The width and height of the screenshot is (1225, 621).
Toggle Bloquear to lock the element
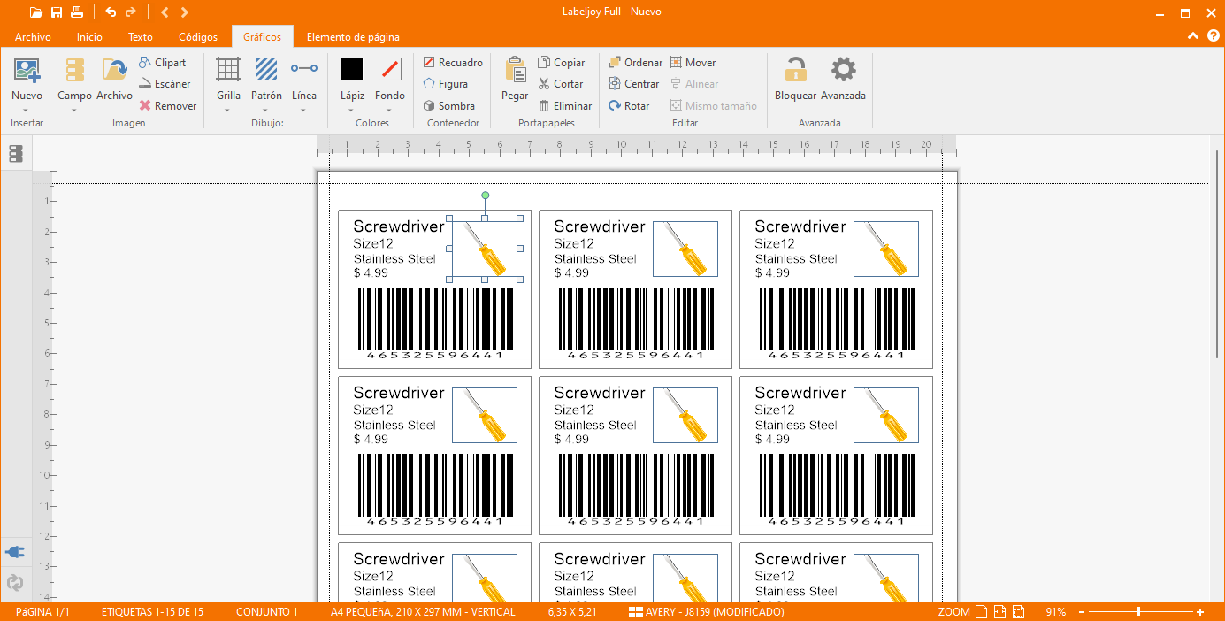coord(795,79)
